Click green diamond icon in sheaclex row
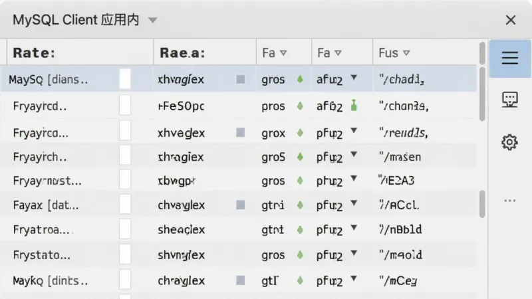The height and width of the screenshot is (299, 532). [300, 230]
